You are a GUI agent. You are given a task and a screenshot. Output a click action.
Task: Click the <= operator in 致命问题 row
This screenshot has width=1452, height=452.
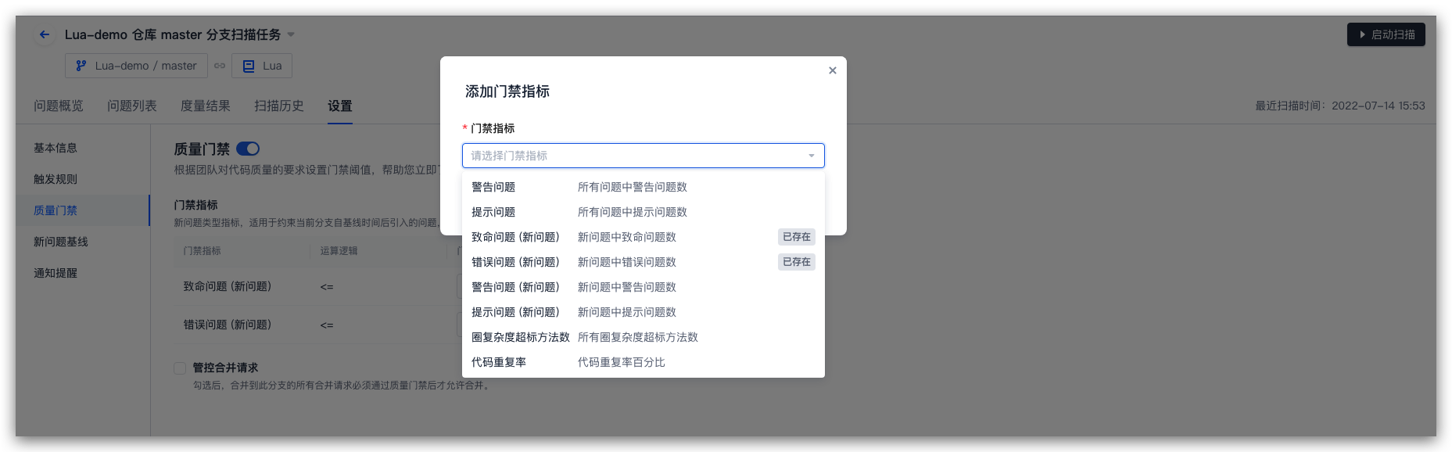[327, 287]
